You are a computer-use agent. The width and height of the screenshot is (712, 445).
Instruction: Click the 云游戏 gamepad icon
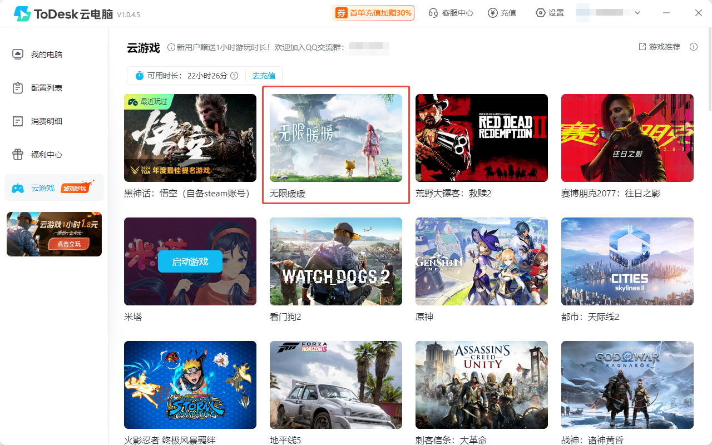pyautogui.click(x=18, y=188)
